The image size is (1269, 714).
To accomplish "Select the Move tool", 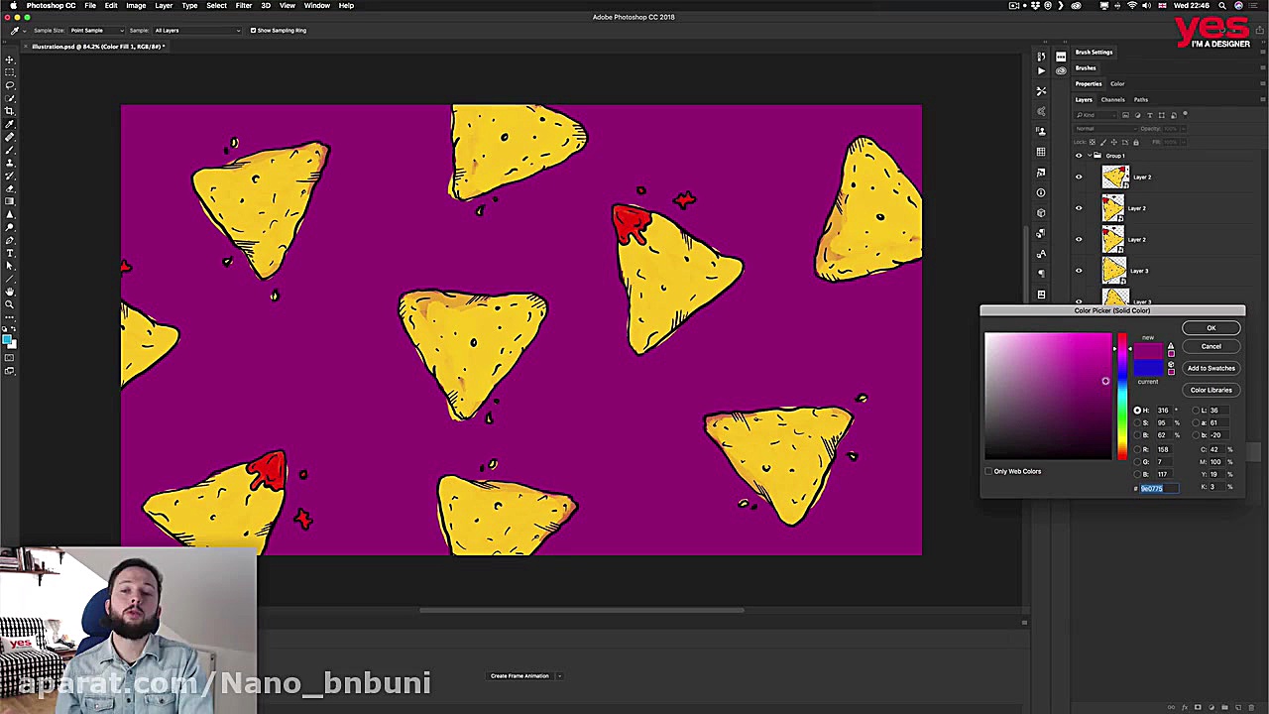I will click(x=10, y=59).
